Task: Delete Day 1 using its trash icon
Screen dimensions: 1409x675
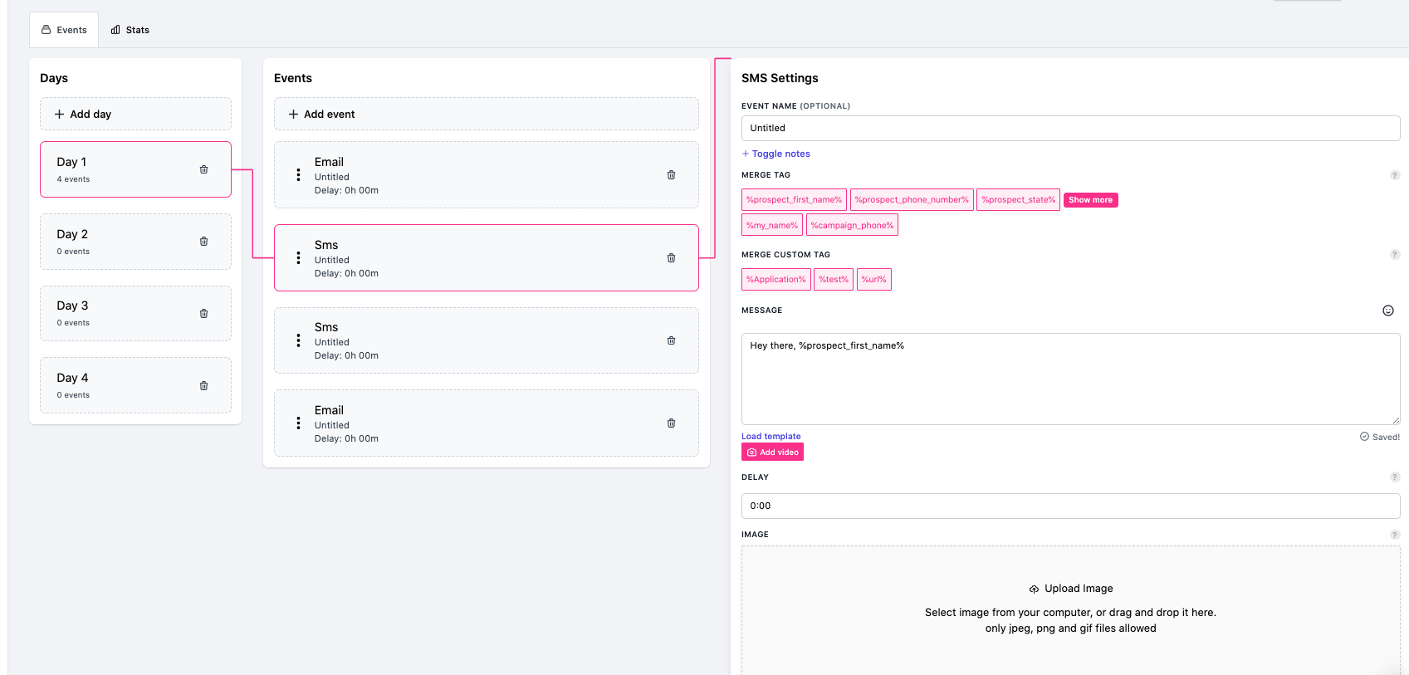Action: click(x=203, y=169)
